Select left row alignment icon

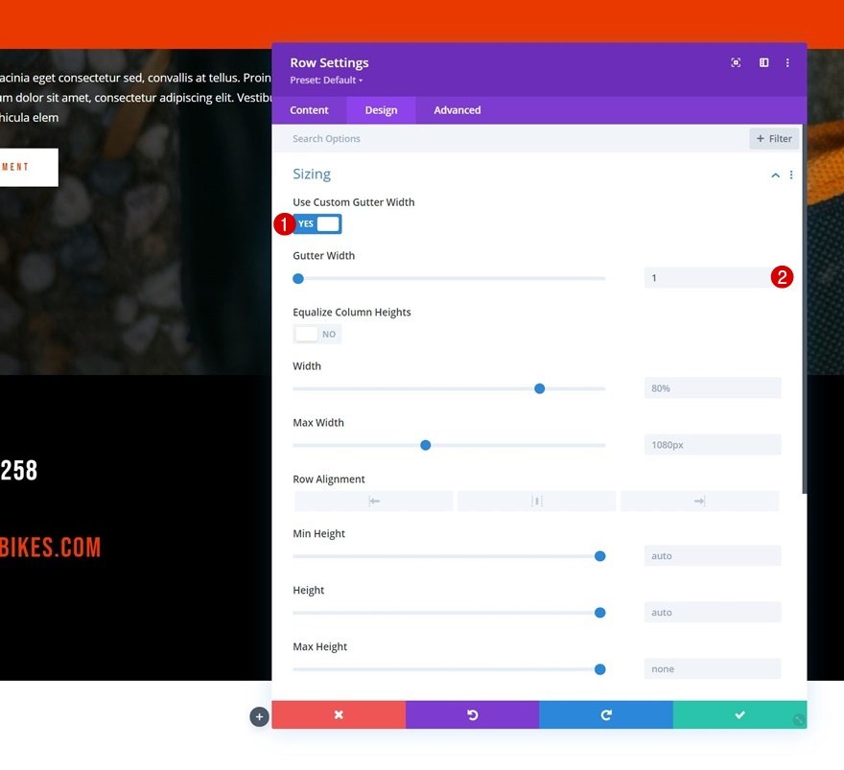click(373, 501)
